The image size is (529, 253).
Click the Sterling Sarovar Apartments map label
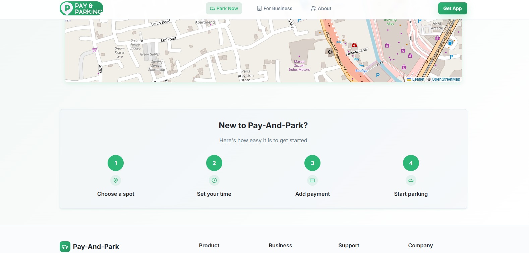(x=157, y=66)
